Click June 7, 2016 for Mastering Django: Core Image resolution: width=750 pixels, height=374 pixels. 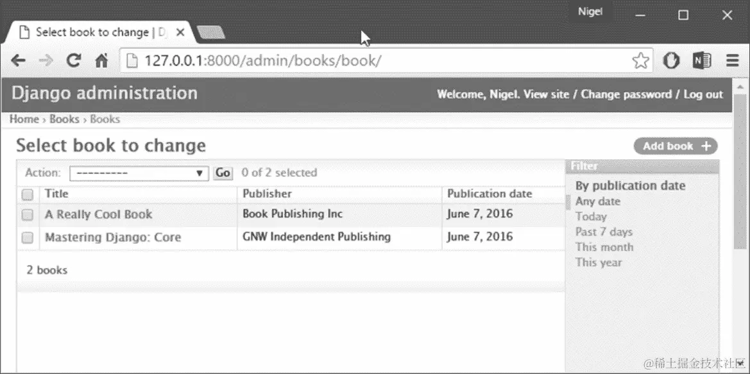[x=480, y=237]
